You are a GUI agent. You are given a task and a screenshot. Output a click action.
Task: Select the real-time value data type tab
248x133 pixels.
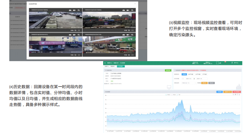click(184, 74)
